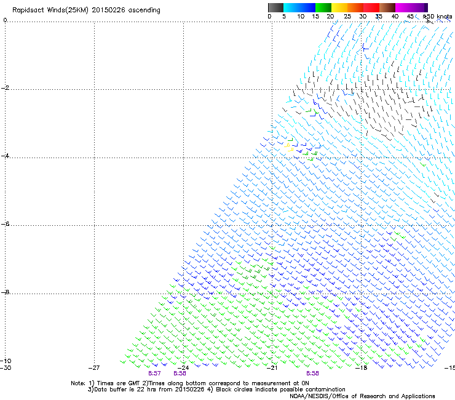Screen dimensions: 455x400
Task: Click the red 30-35 knots color bar segment
Action: coord(371,7)
